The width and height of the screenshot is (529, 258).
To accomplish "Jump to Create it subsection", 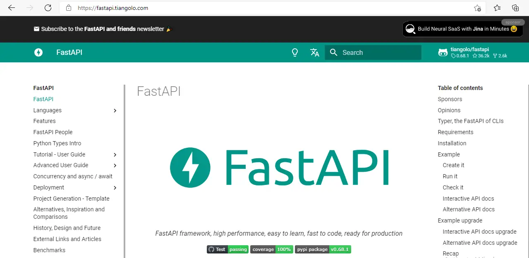I will click(x=453, y=165).
